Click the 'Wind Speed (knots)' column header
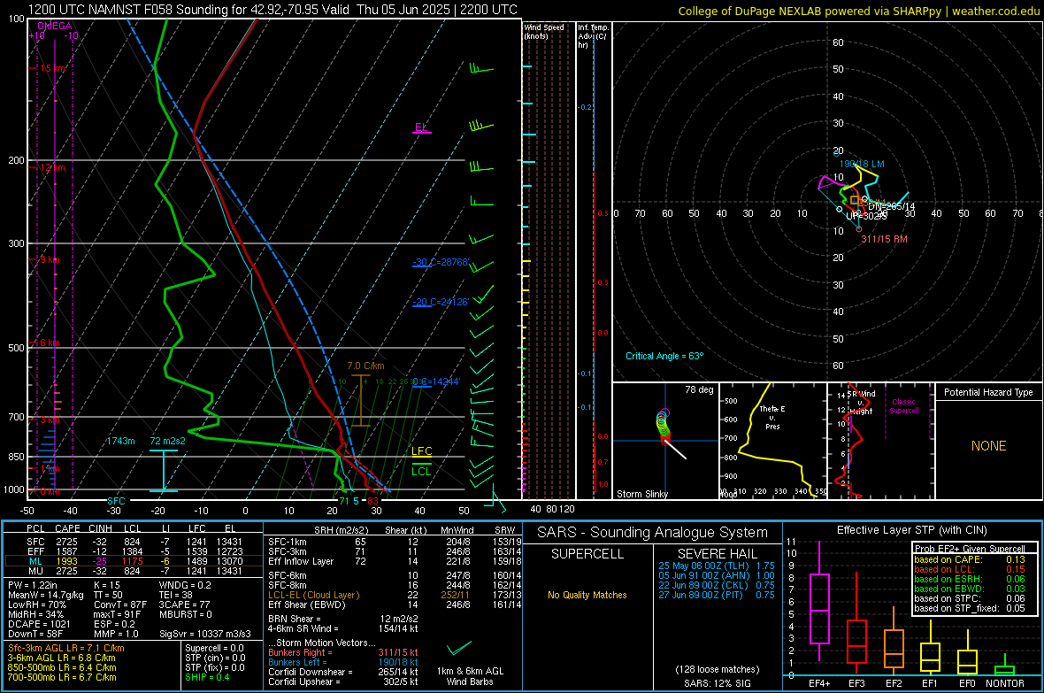Screen dimensions: 1044x693 pyautogui.click(x=544, y=31)
